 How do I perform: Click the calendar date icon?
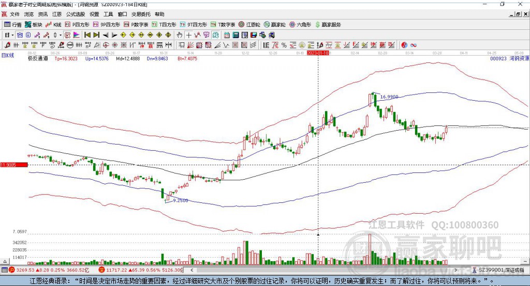point(227,35)
